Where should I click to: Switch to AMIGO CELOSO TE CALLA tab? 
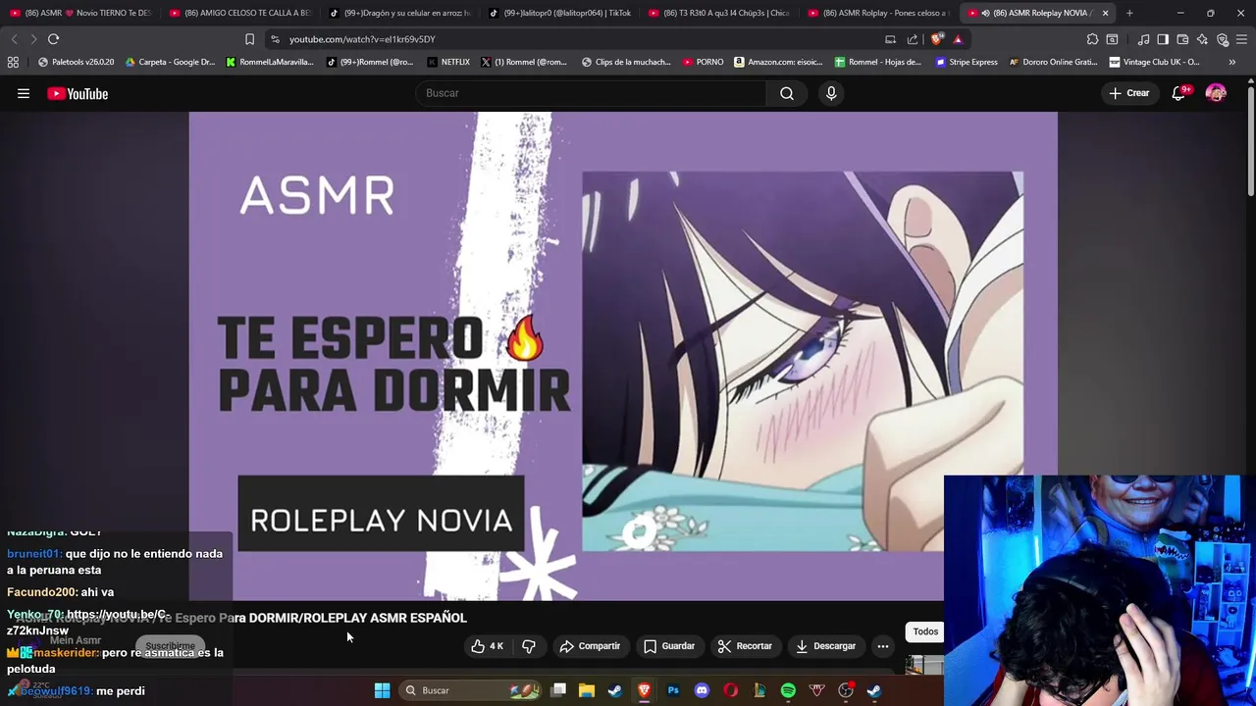point(240,13)
